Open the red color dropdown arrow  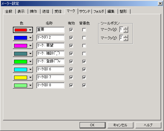coord(30,30)
